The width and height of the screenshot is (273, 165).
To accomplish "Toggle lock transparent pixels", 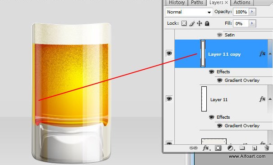I will point(184,23).
